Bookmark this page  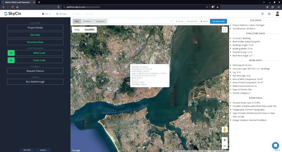pos(58,7)
